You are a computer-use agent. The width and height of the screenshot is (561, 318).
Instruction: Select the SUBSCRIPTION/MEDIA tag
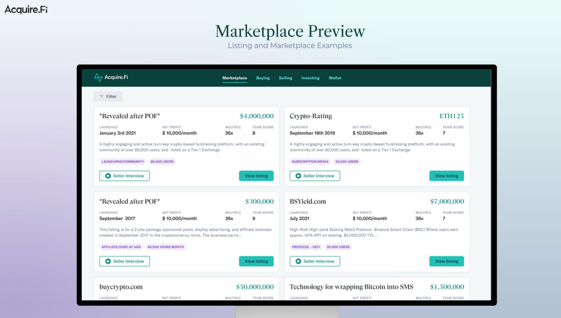click(x=310, y=161)
